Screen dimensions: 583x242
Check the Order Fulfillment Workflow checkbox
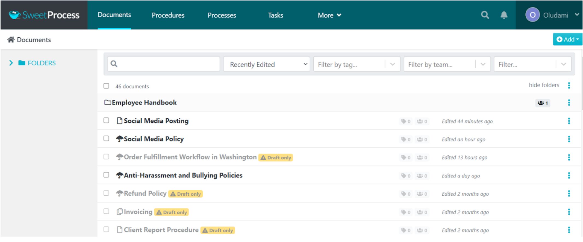106,156
